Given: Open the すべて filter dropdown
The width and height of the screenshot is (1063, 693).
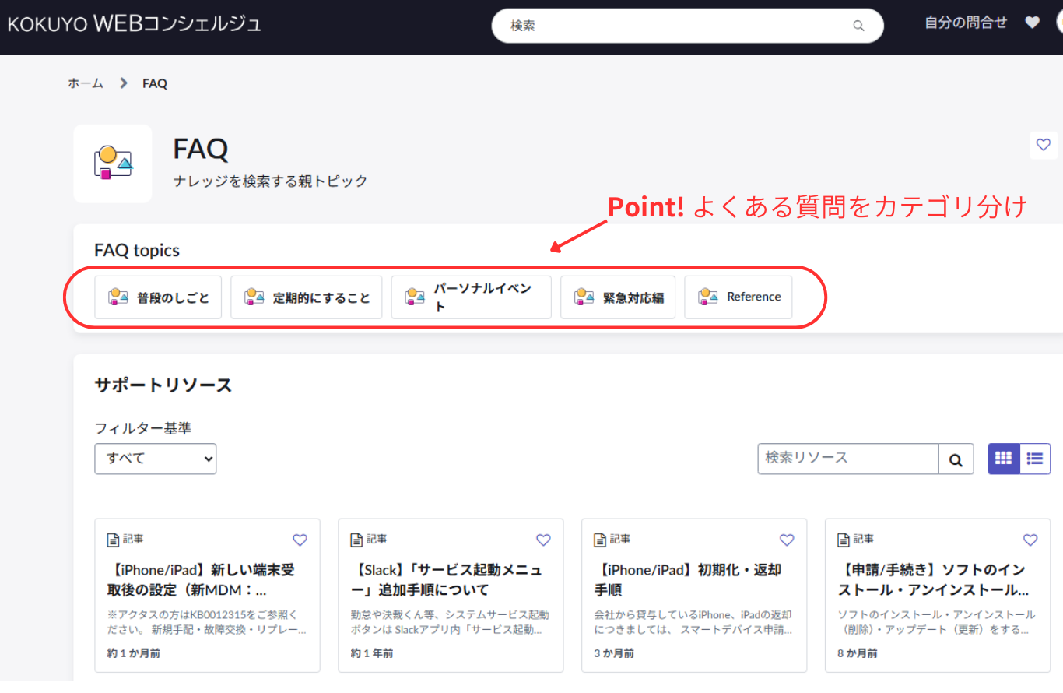Looking at the screenshot, I should tap(156, 459).
